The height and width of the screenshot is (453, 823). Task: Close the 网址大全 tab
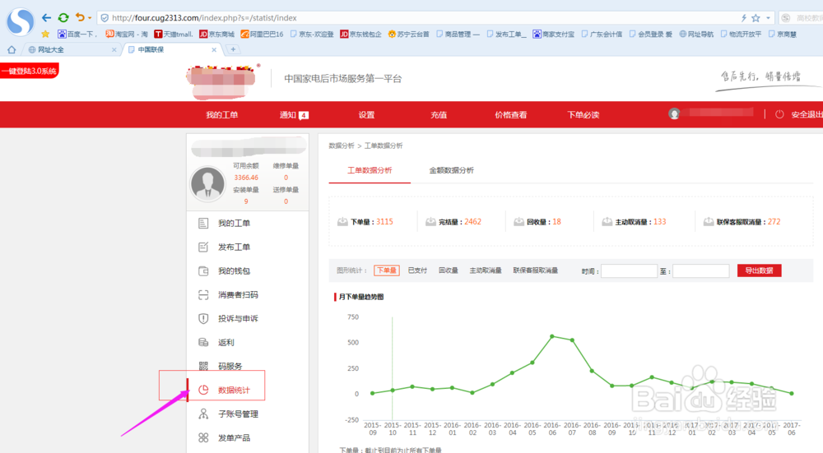point(114,50)
